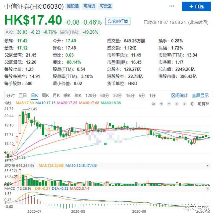This screenshot has width=213, height=216.
Task: Click the DIF:-0.21 indicator value
Action: click(43, 189)
